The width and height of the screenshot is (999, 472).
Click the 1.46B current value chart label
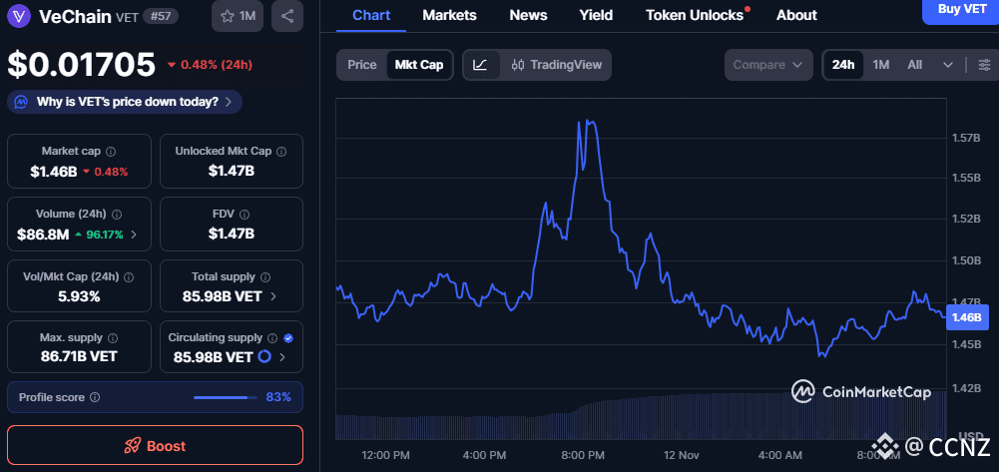pyautogui.click(x=968, y=317)
